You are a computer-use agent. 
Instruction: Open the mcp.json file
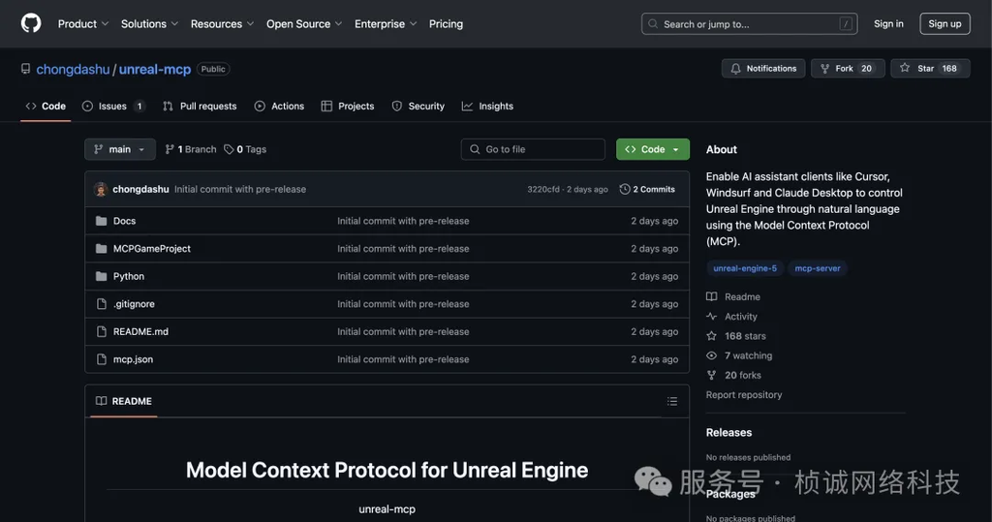pos(133,359)
